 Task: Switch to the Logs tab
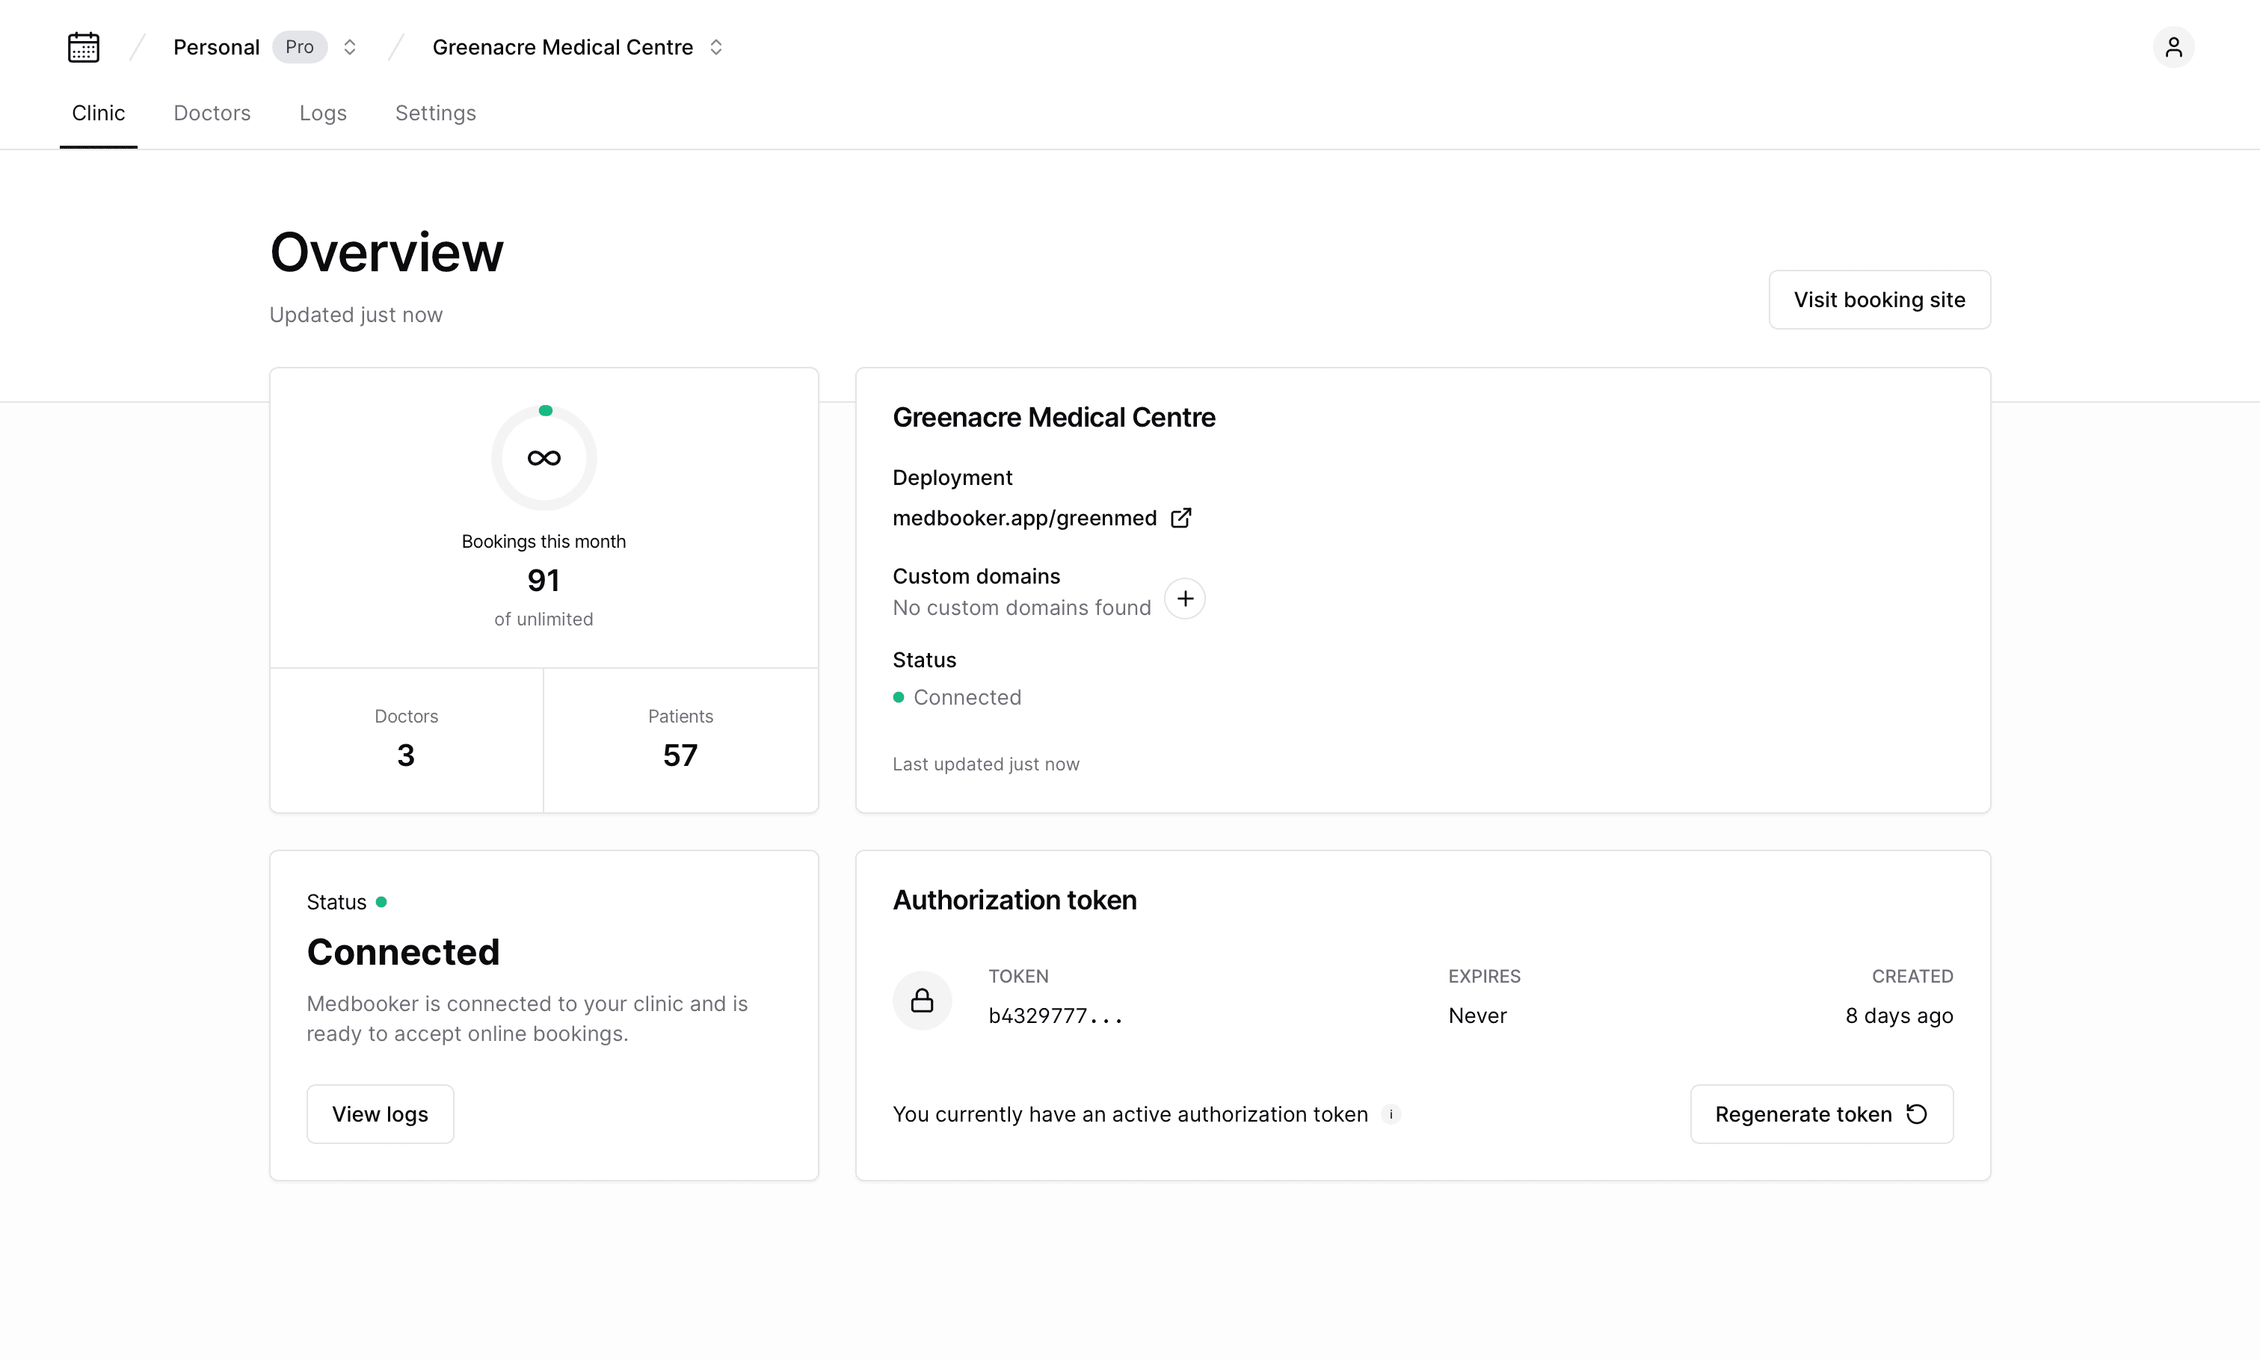pos(323,113)
